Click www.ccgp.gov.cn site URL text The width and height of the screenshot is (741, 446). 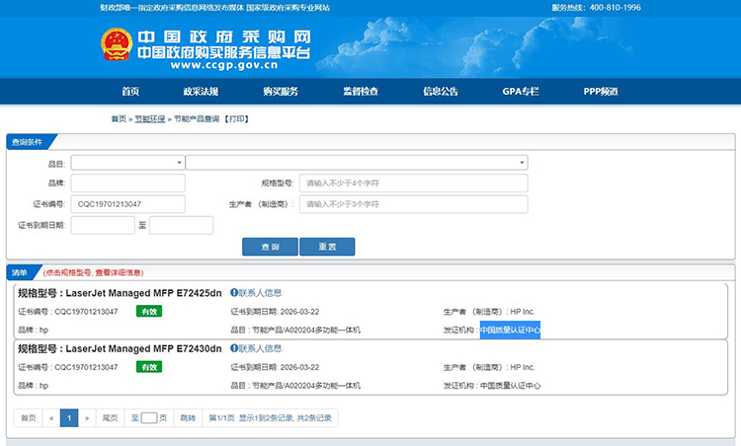coord(224,65)
